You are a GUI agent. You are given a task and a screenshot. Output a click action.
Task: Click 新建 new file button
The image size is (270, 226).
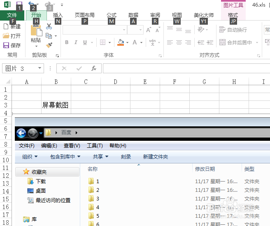pos(12,26)
